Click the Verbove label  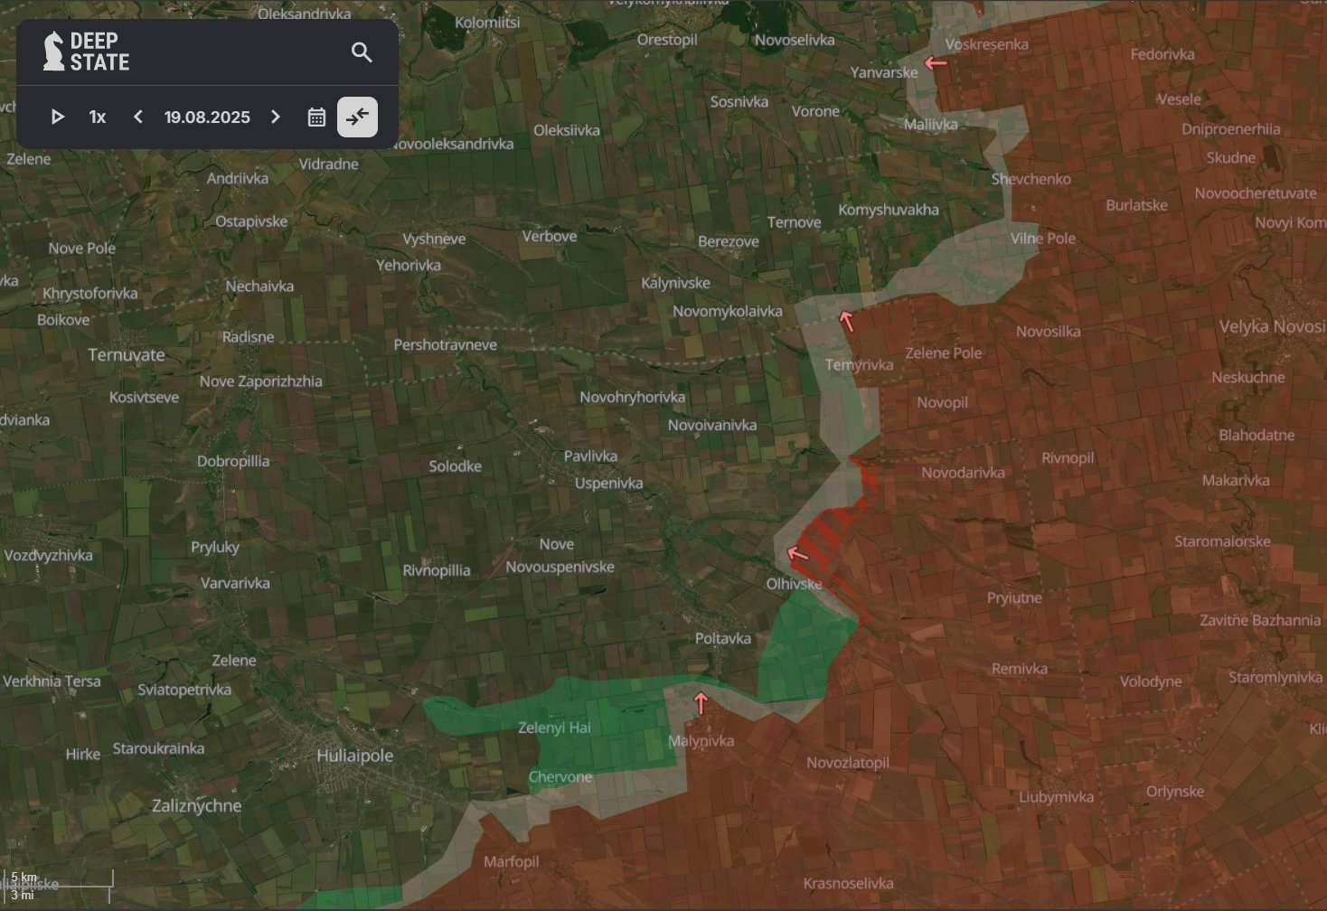click(550, 237)
